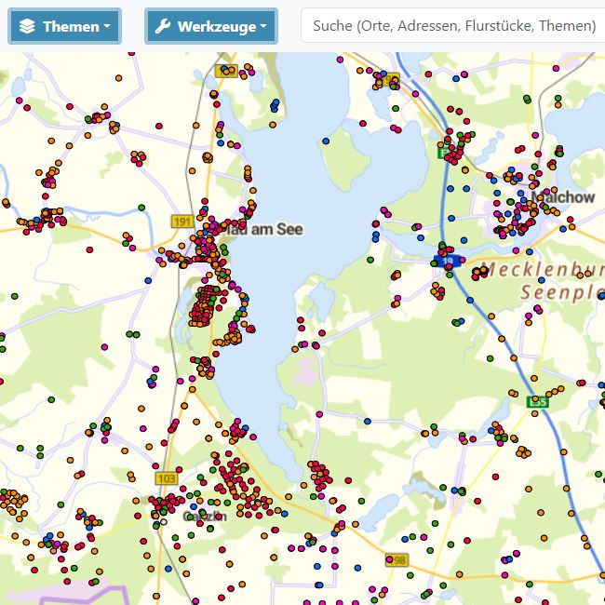This screenshot has height=605, width=605.
Task: Click the 198 road sign marker
Action: coord(397,559)
